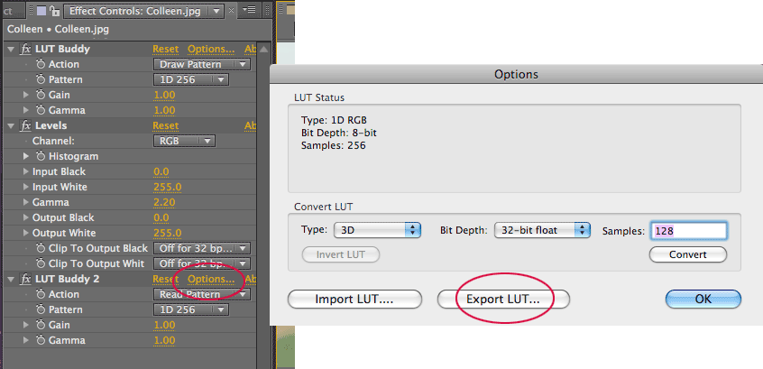The height and width of the screenshot is (369, 763).
Task: Click the Levels Gamma value 2.20
Action: pyautogui.click(x=165, y=202)
